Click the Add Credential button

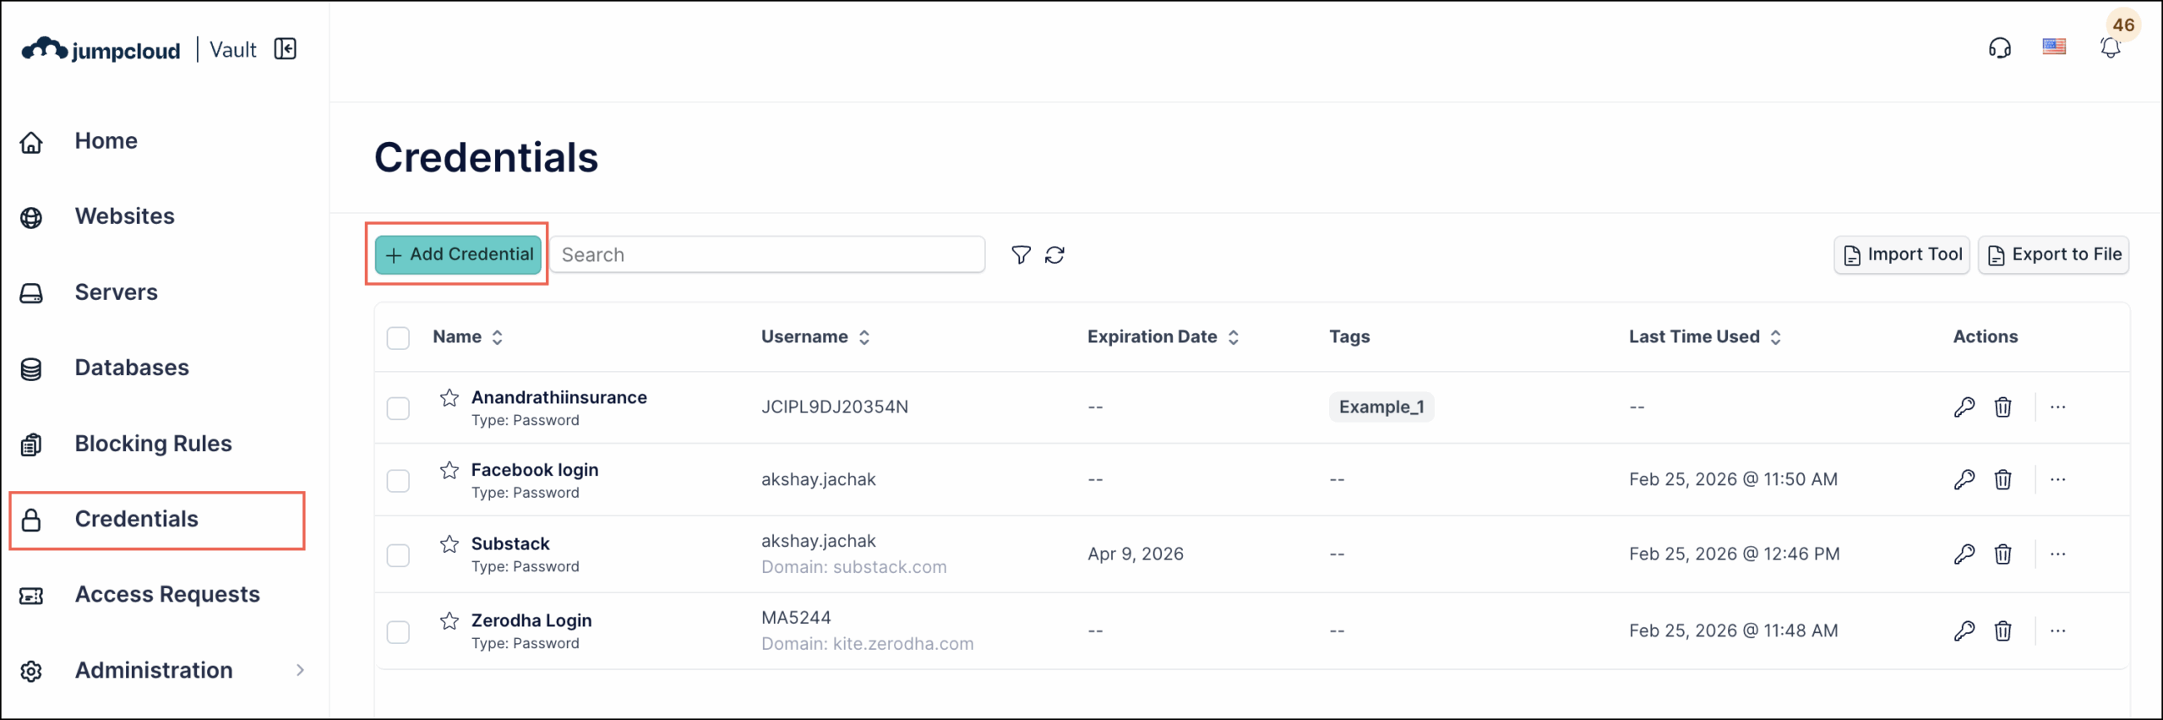[x=458, y=254]
